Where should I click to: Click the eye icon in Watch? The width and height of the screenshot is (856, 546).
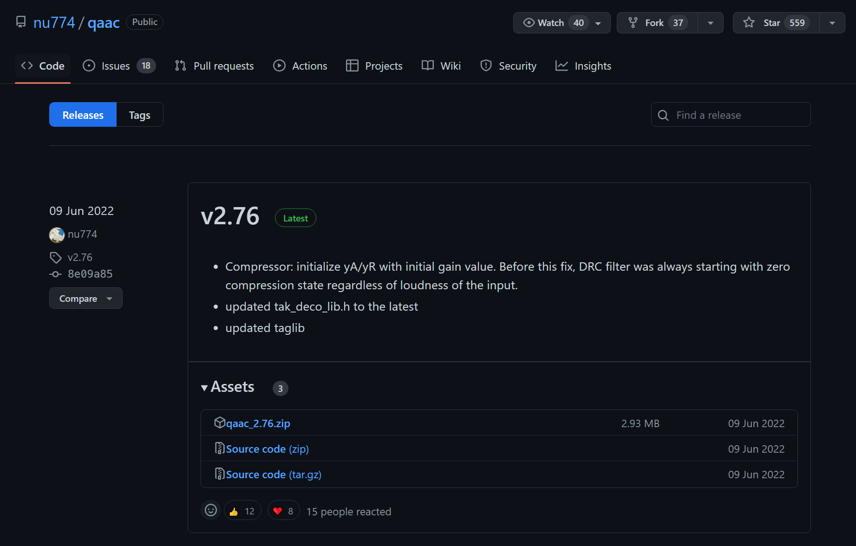529,23
